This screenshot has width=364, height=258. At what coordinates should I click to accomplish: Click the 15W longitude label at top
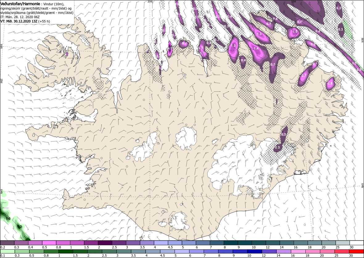[293, 2]
